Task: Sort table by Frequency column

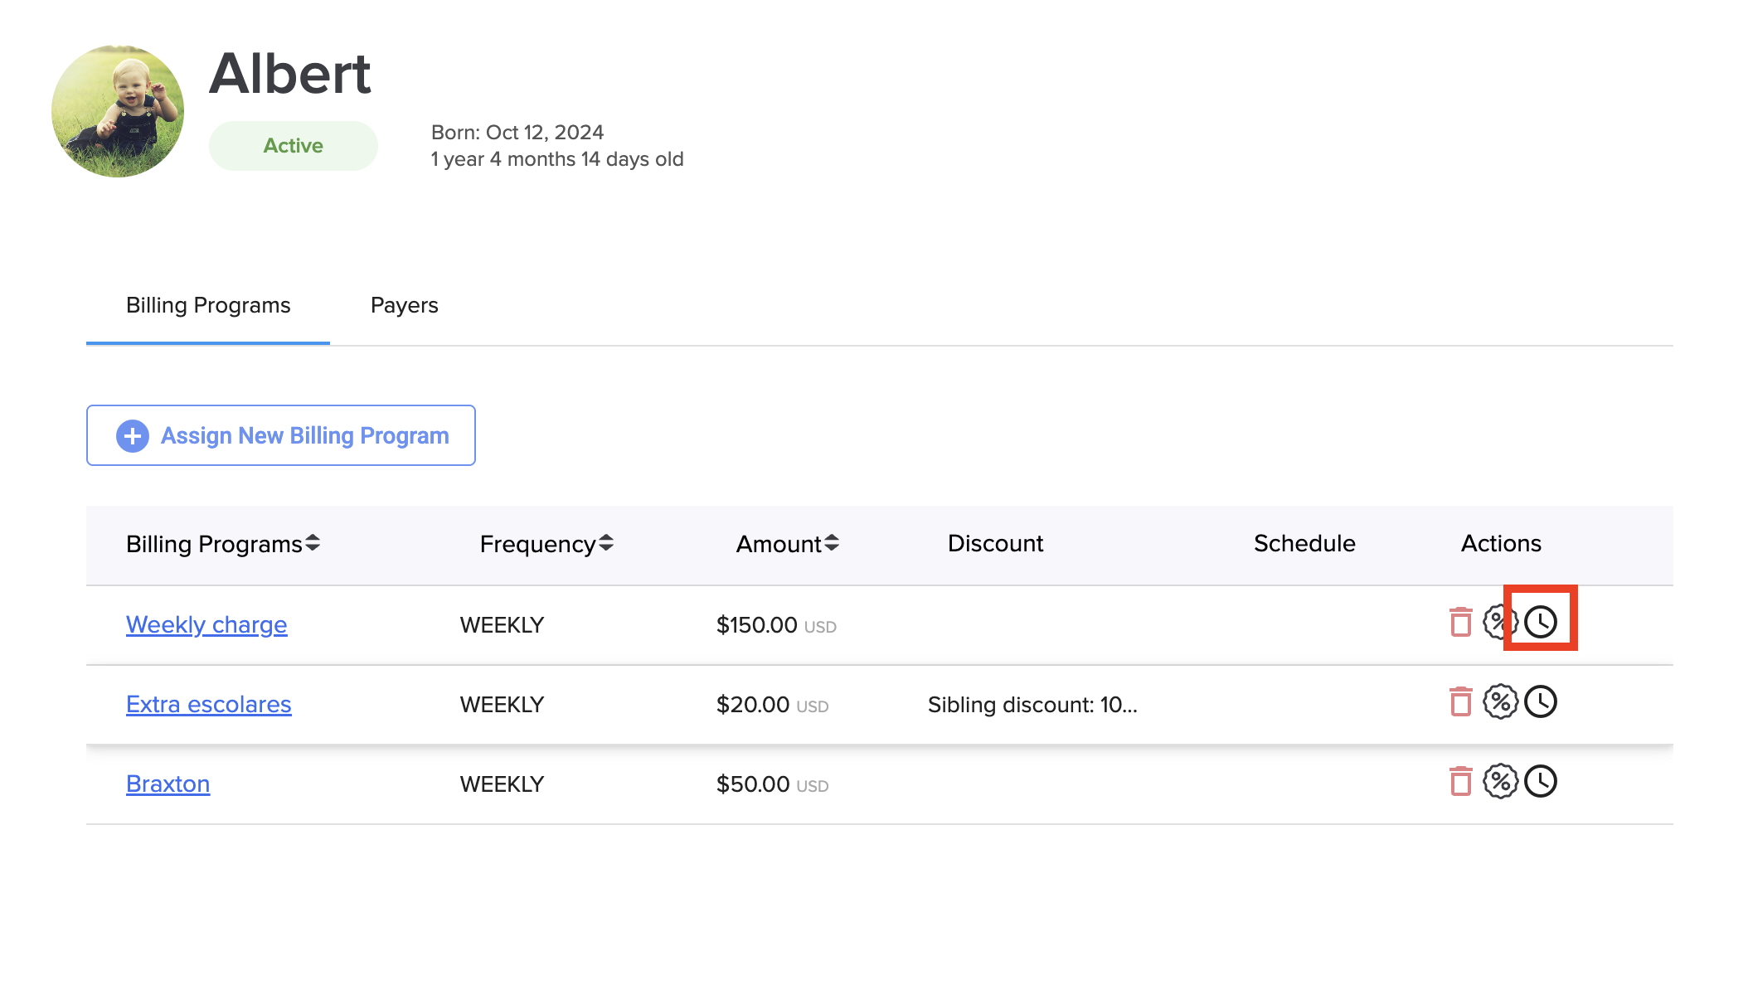Action: 606,543
